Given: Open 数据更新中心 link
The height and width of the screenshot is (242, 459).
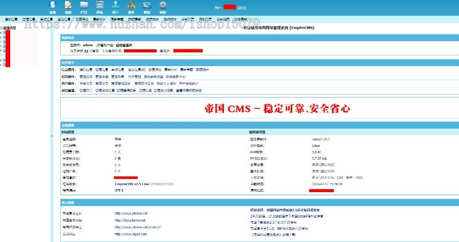Looking at the screenshot, I should (x=175, y=77).
